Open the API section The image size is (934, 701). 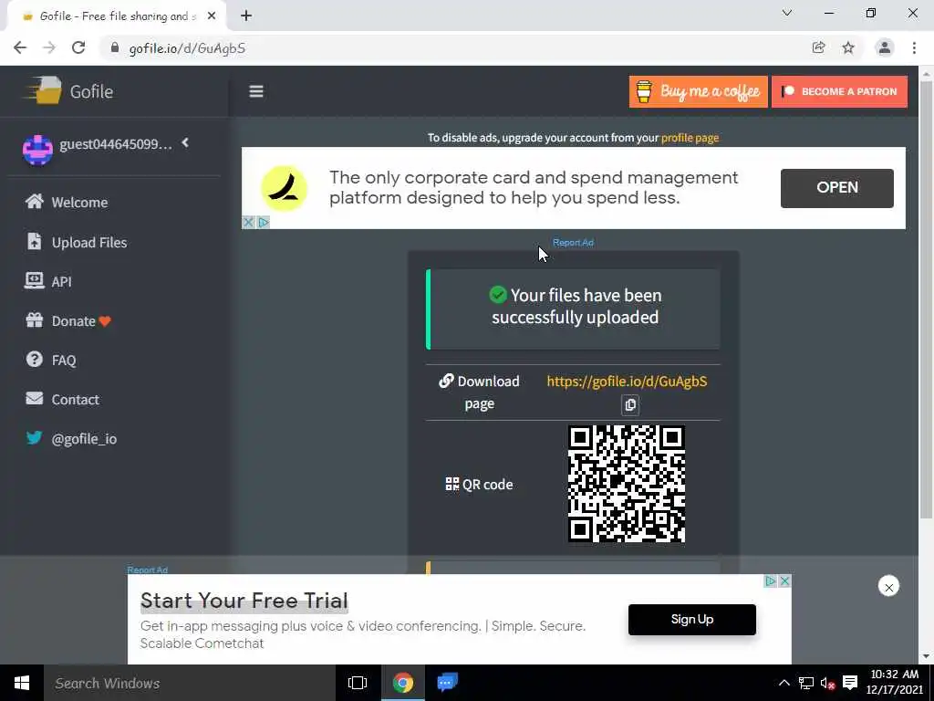[48, 281]
